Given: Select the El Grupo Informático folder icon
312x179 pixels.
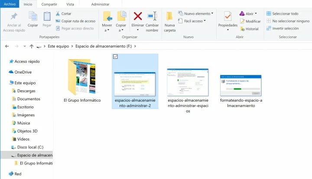Looking at the screenshot, I should 82,77.
